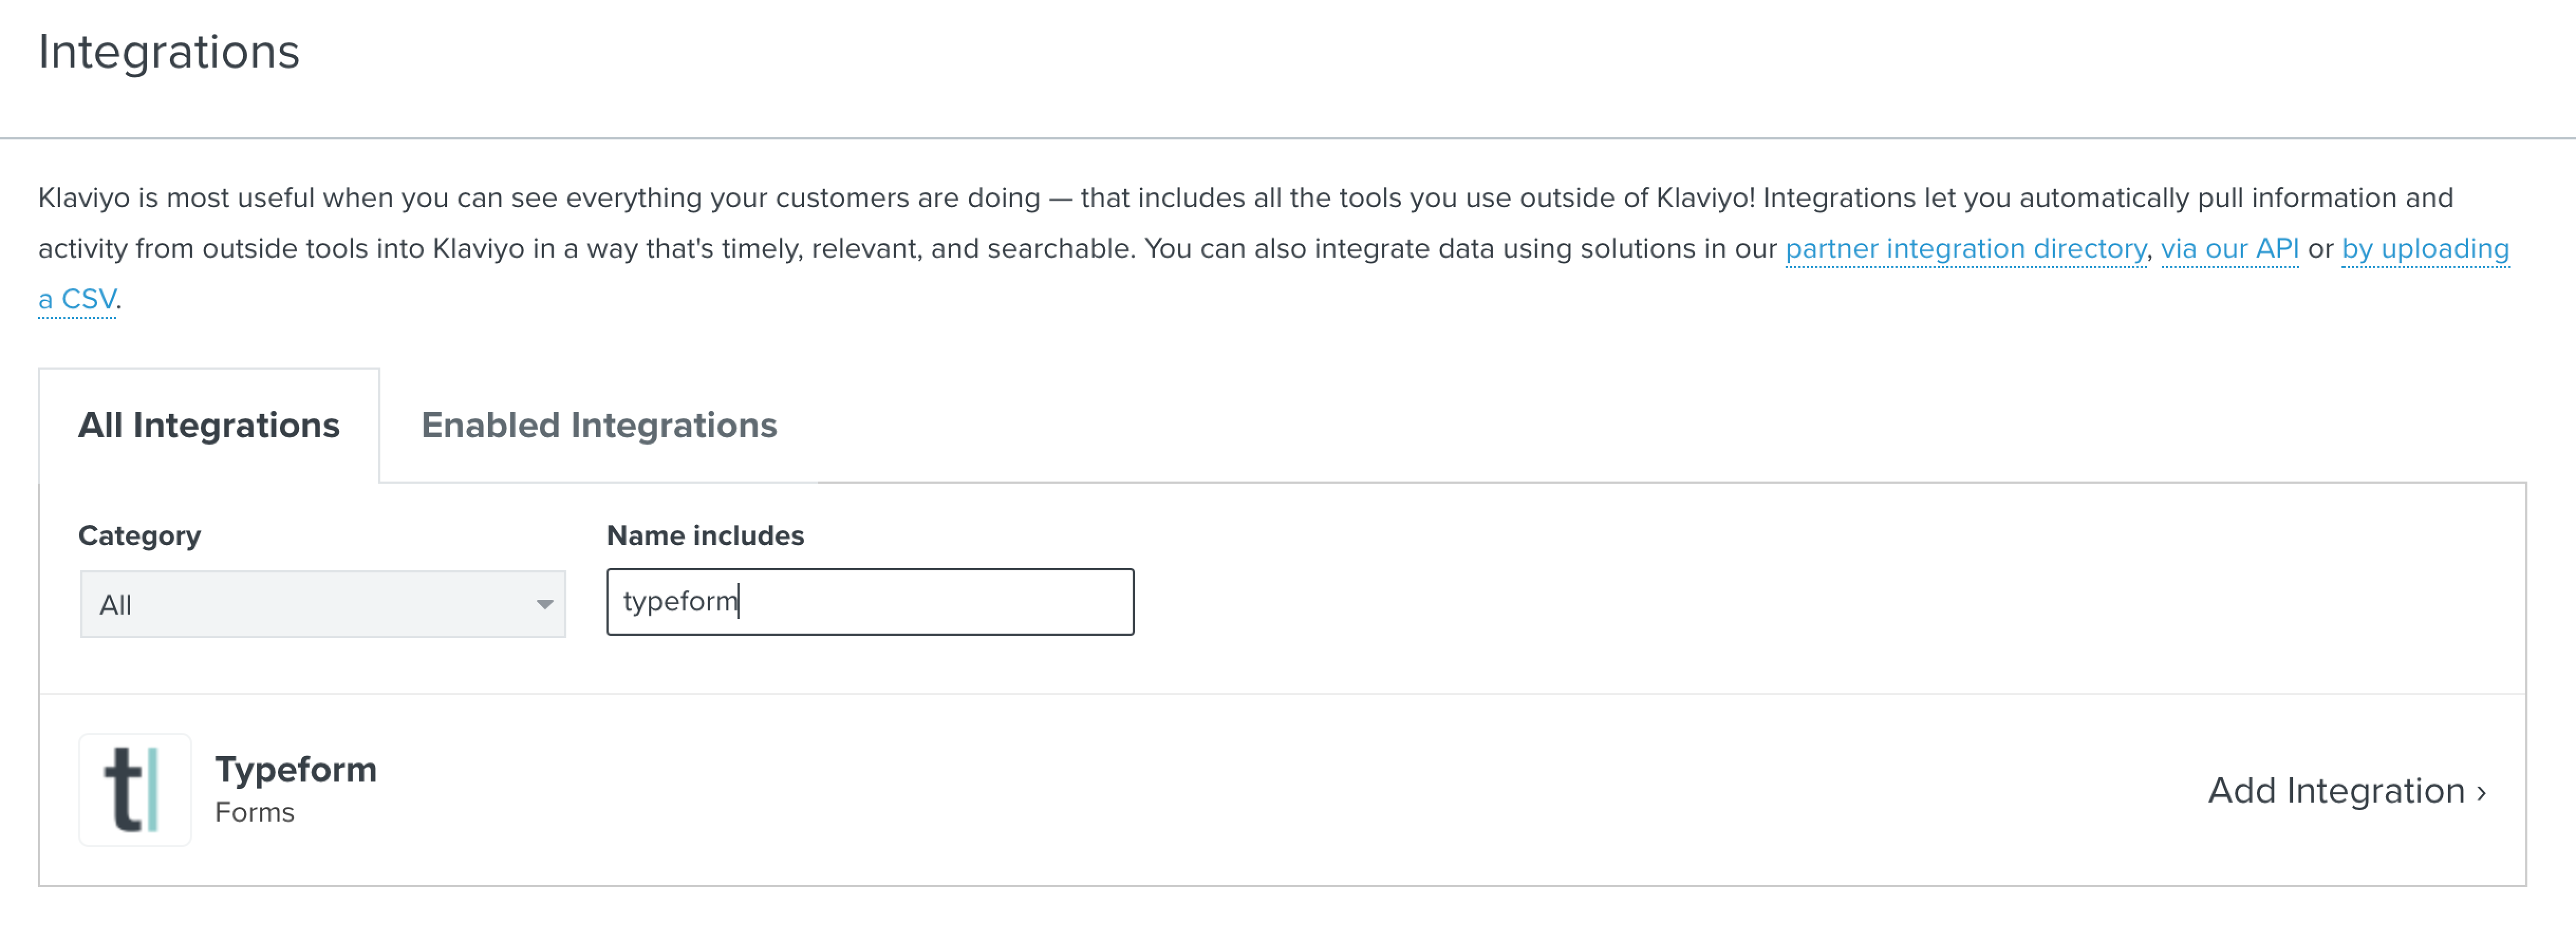Image resolution: width=2576 pixels, height=942 pixels.
Task: Click the Forms category label under Typeform
Action: pos(255,812)
